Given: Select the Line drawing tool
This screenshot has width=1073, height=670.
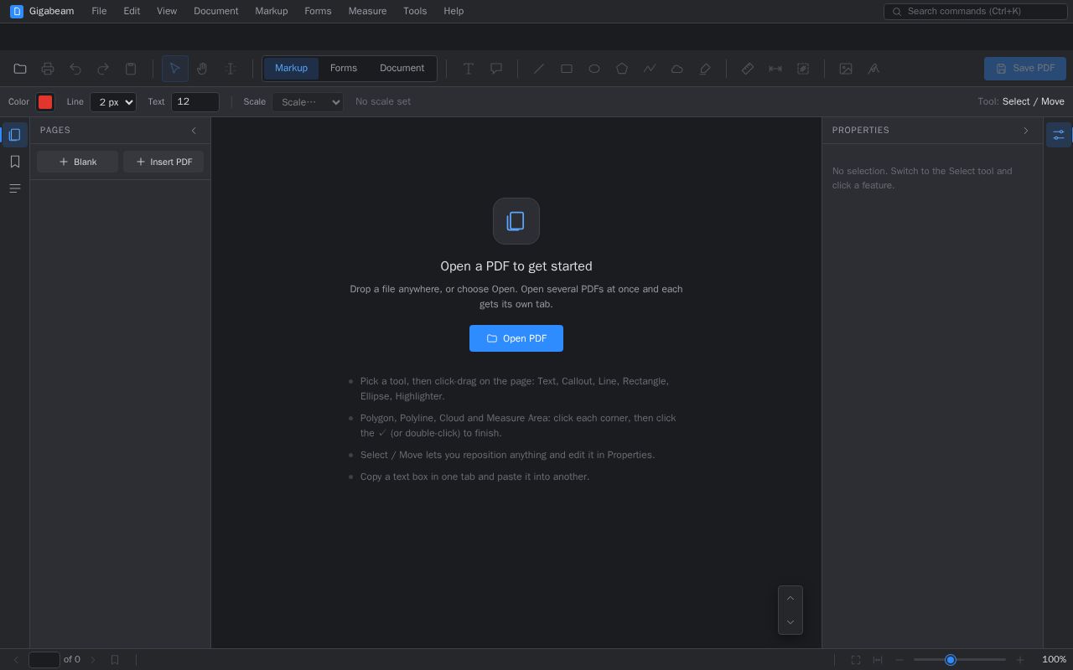Looking at the screenshot, I should click(x=539, y=69).
